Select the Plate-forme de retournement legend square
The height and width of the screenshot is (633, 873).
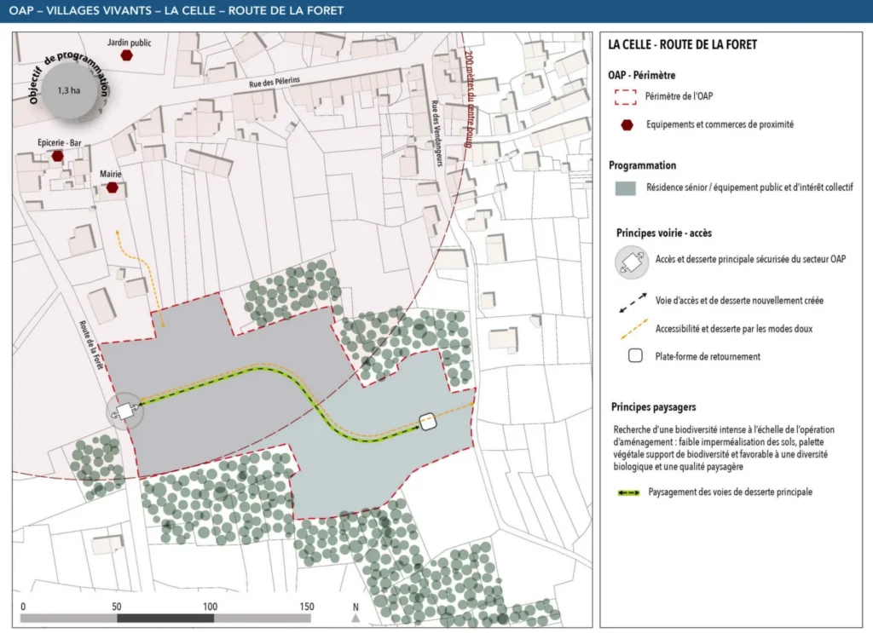click(x=635, y=356)
